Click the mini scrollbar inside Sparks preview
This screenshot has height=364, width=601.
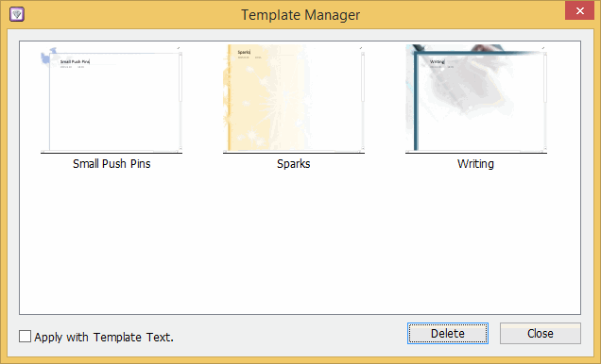click(x=363, y=100)
